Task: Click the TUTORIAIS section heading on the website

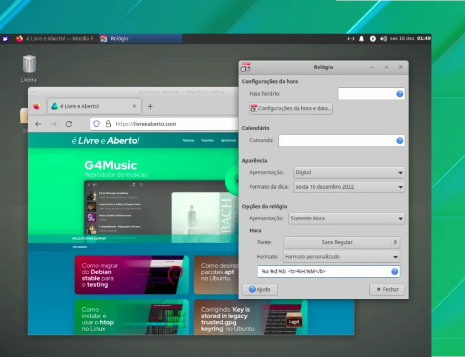Action: 80,247
